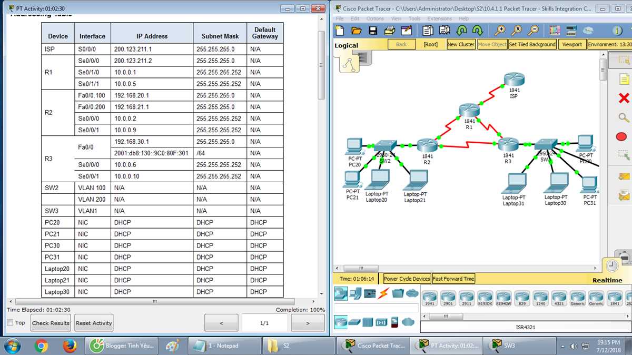The image size is (632, 355).
Task: Open the Custom Devices Dialog icon
Action: point(571,31)
